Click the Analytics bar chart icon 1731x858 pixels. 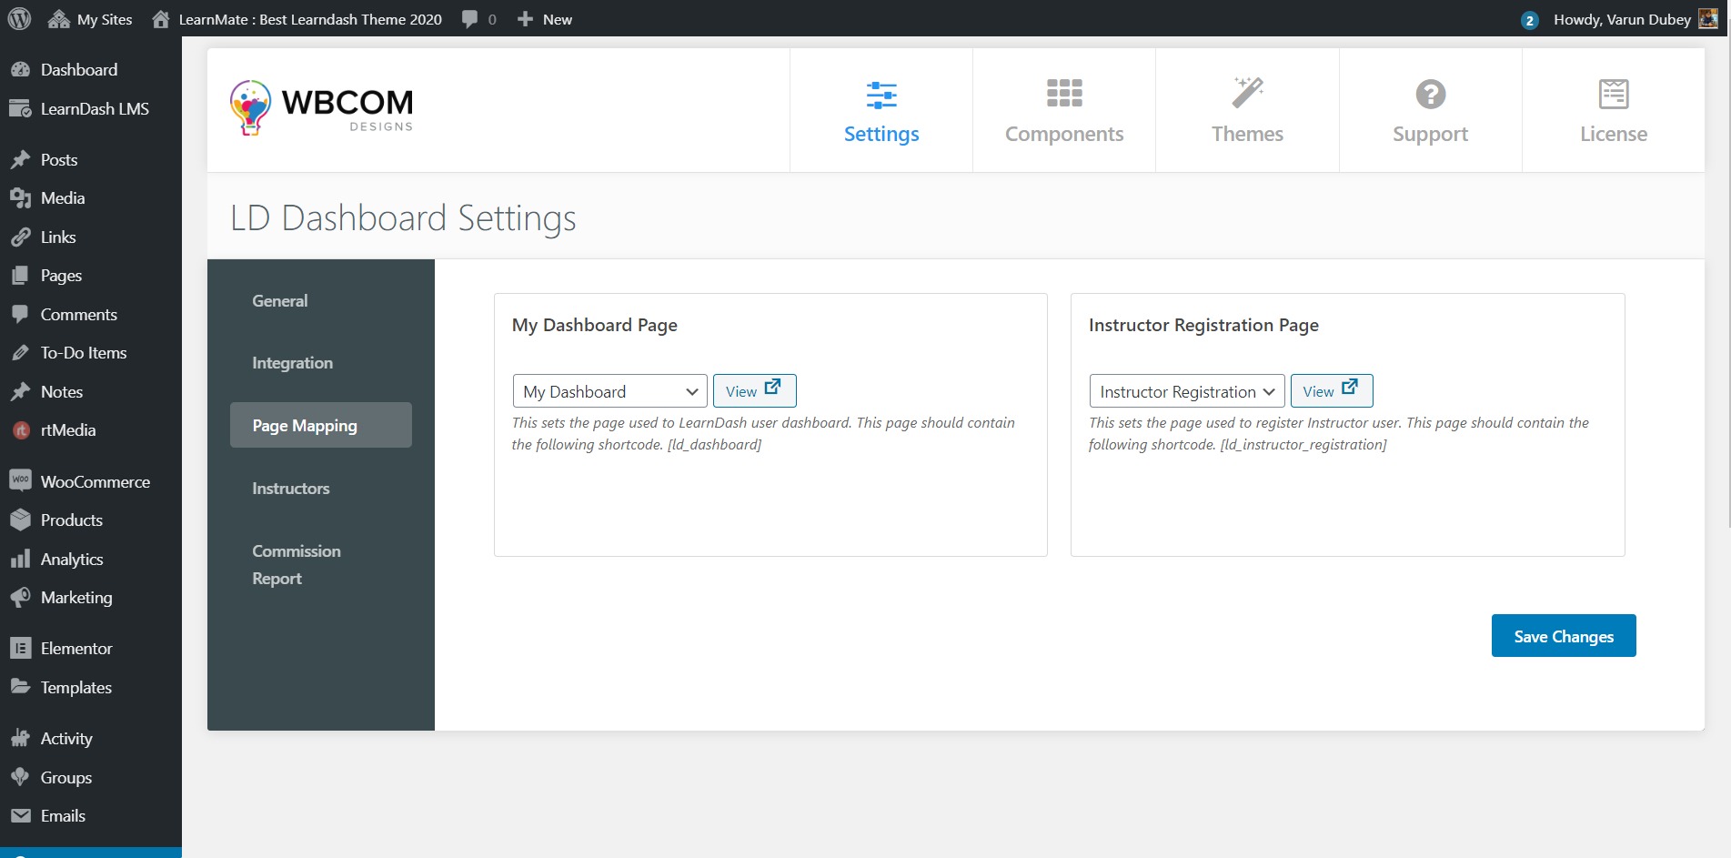(20, 560)
